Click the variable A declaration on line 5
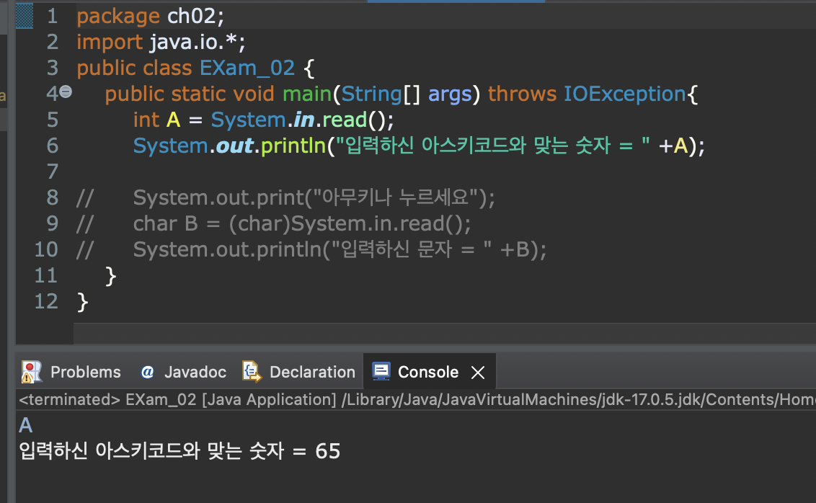Image resolution: width=816 pixels, height=503 pixels. [x=173, y=120]
